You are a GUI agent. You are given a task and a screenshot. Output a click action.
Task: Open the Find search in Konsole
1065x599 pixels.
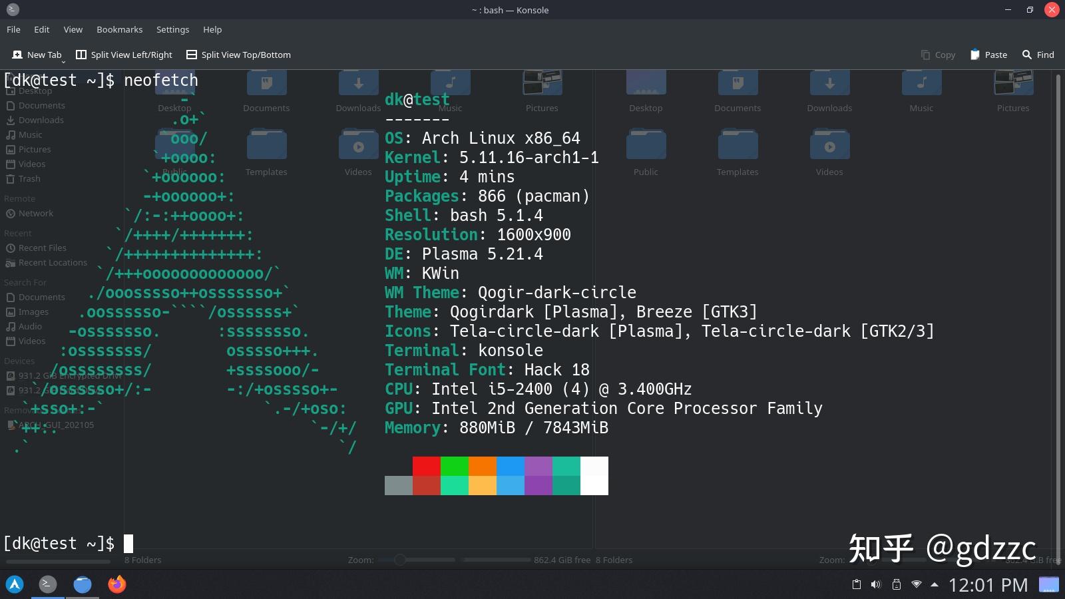tap(1037, 55)
